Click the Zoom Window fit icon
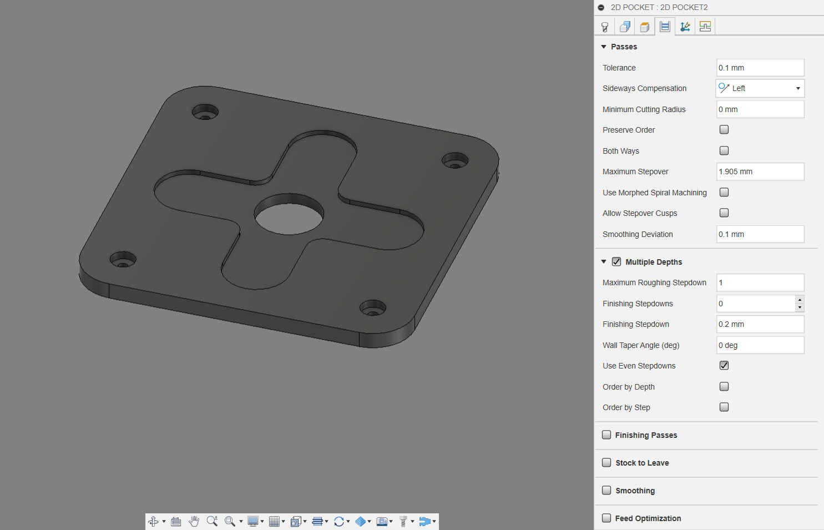Image resolution: width=824 pixels, height=530 pixels. point(230,521)
